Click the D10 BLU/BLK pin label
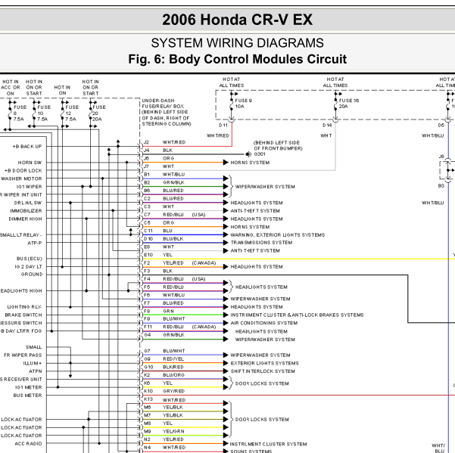The image size is (455, 453). [164, 239]
